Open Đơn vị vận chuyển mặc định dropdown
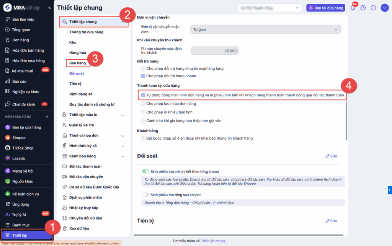Screen dimensions: 392x246 click(265, 29)
